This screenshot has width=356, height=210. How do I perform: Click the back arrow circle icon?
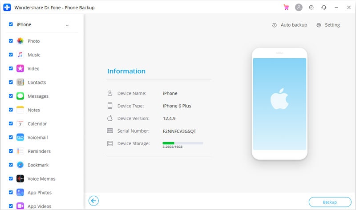pyautogui.click(x=93, y=201)
